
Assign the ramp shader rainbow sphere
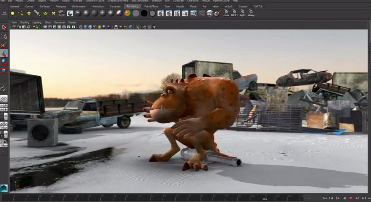click(x=128, y=14)
